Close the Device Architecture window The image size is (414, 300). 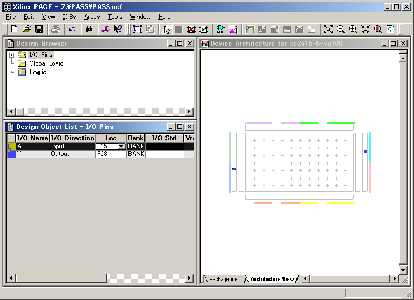pos(403,44)
